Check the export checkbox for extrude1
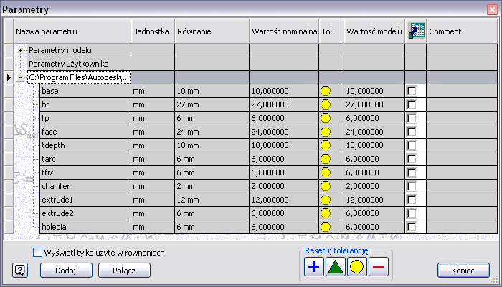This screenshot has width=502, height=287. 412,200
